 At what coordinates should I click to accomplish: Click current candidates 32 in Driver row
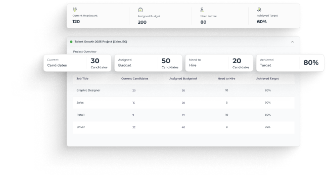(x=134, y=127)
